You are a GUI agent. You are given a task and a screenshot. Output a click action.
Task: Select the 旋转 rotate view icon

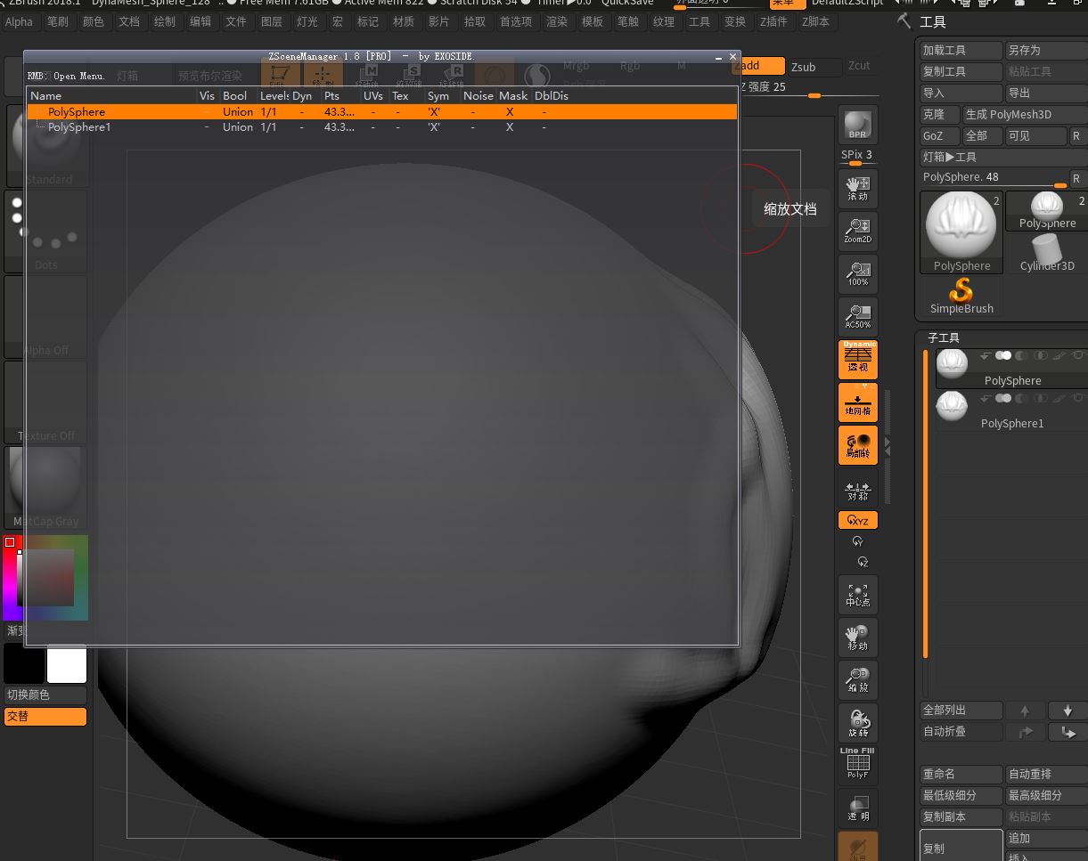pos(857,723)
